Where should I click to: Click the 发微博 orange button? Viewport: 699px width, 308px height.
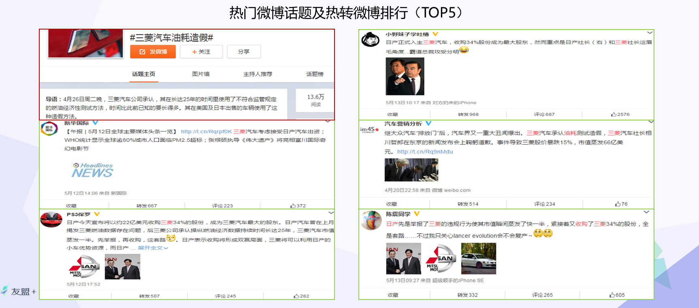pos(153,52)
